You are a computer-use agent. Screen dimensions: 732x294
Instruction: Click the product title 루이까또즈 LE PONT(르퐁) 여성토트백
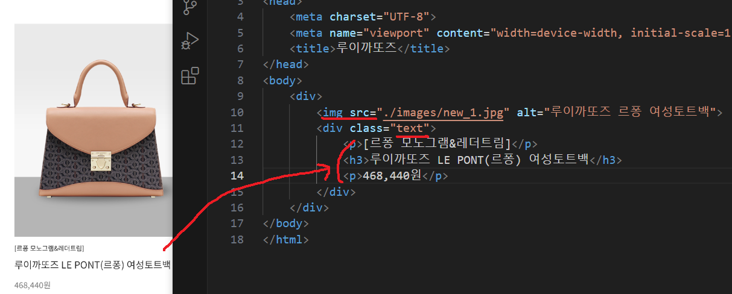[x=93, y=265]
